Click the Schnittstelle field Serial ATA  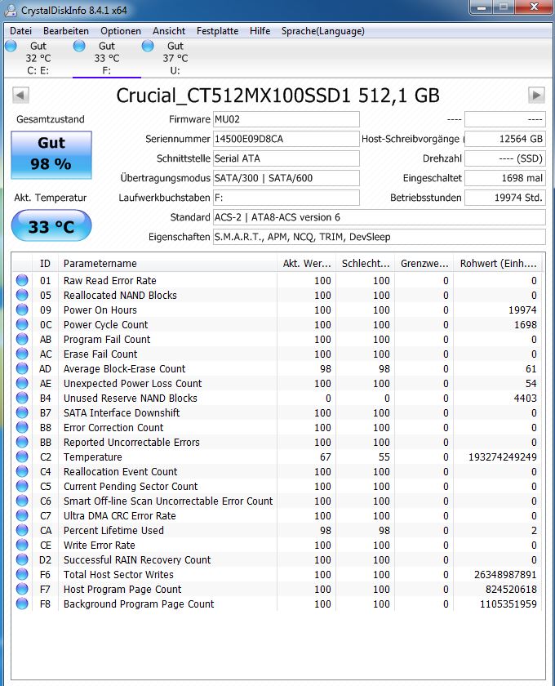point(286,158)
